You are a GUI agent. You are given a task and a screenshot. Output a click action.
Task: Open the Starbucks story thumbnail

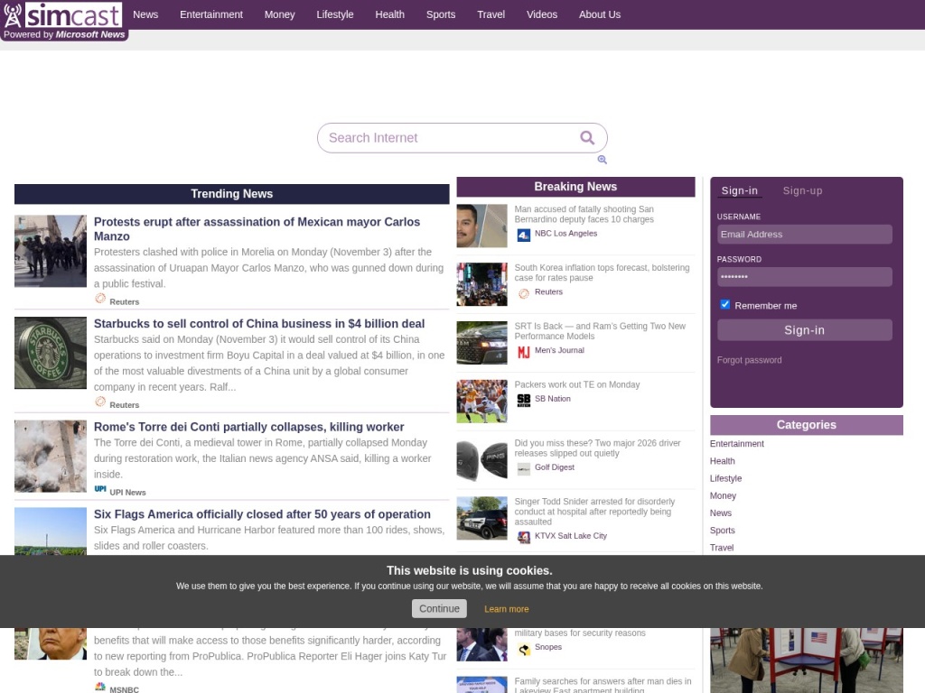tap(51, 353)
